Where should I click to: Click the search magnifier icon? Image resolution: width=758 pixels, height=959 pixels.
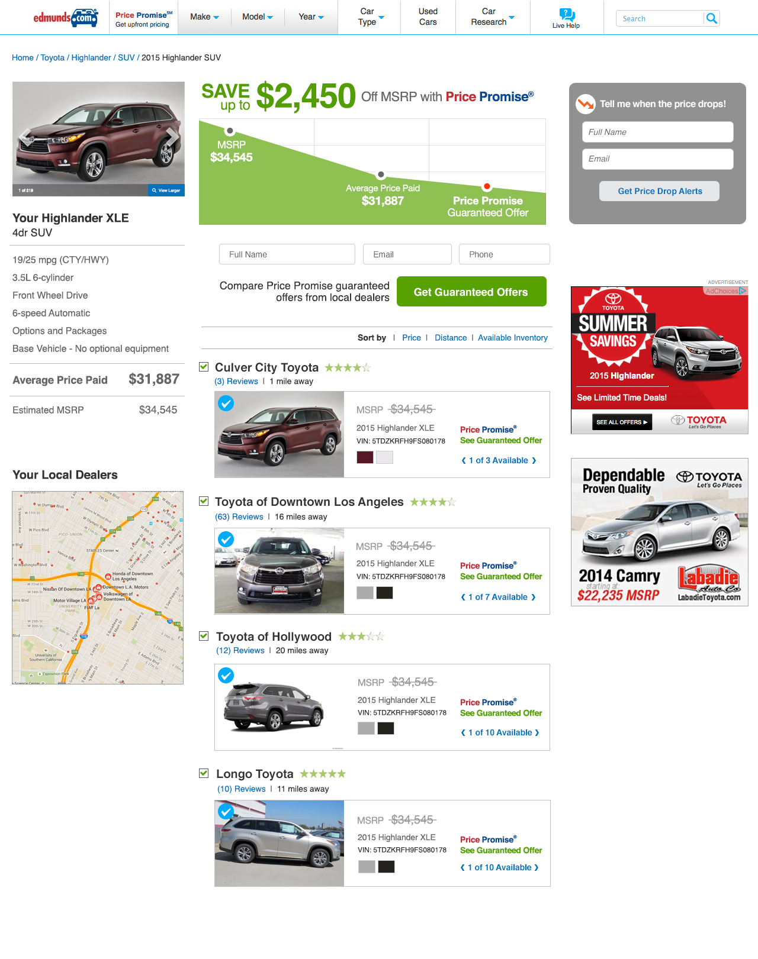pyautogui.click(x=712, y=18)
